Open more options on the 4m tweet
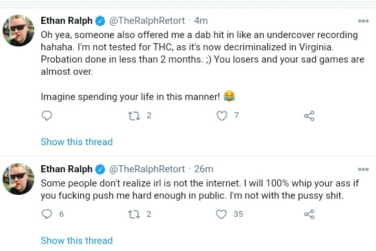 point(363,21)
